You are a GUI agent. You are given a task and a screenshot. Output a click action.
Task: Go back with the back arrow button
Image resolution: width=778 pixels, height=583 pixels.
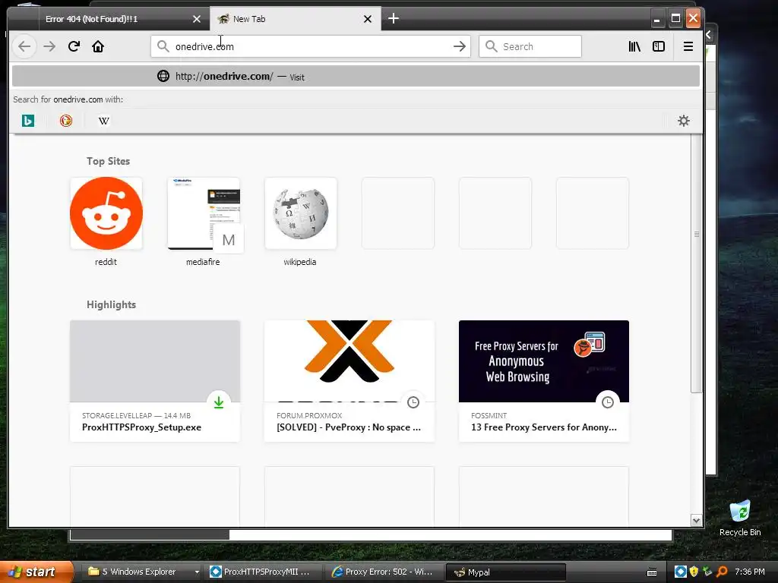24,46
